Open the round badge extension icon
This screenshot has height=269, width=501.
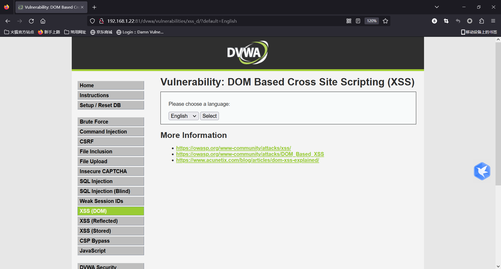pos(434,21)
